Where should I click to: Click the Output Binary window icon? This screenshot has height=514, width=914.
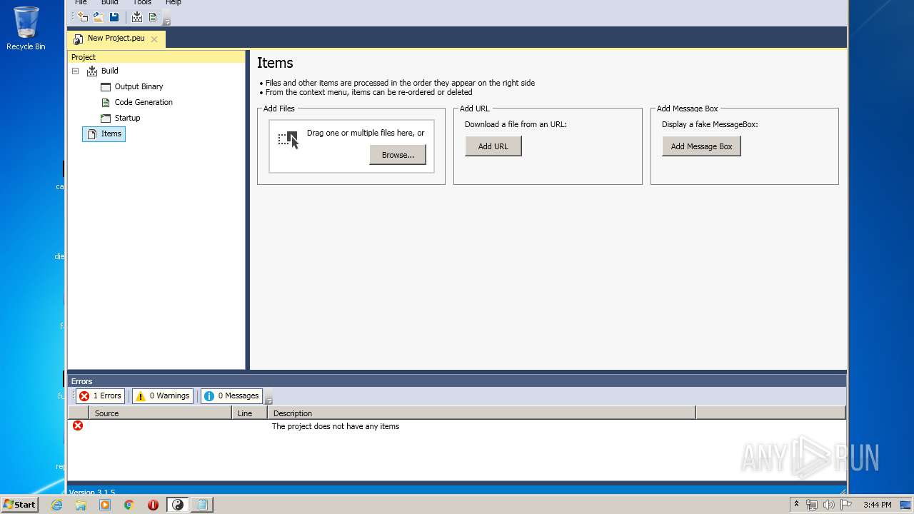click(x=106, y=87)
